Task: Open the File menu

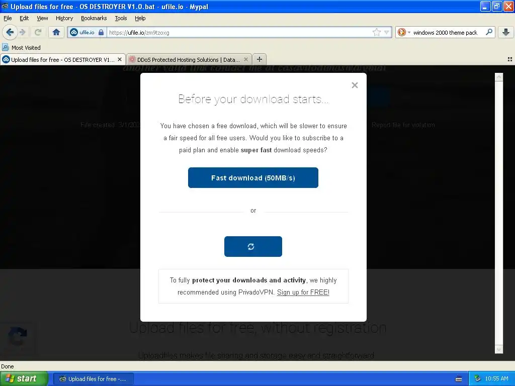Action: [x=8, y=18]
